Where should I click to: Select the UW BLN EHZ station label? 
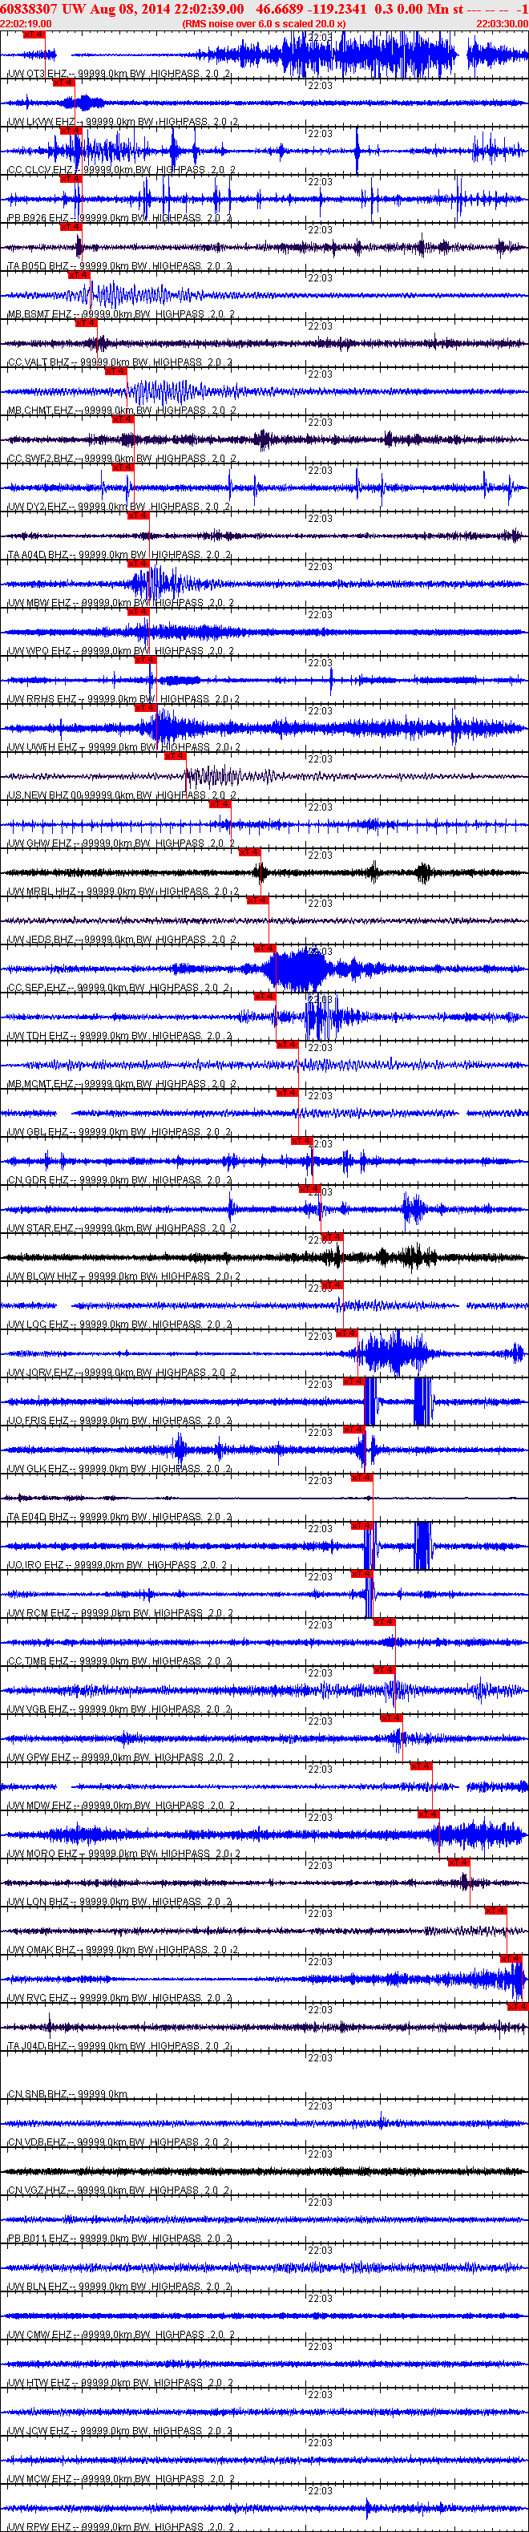(119, 2288)
